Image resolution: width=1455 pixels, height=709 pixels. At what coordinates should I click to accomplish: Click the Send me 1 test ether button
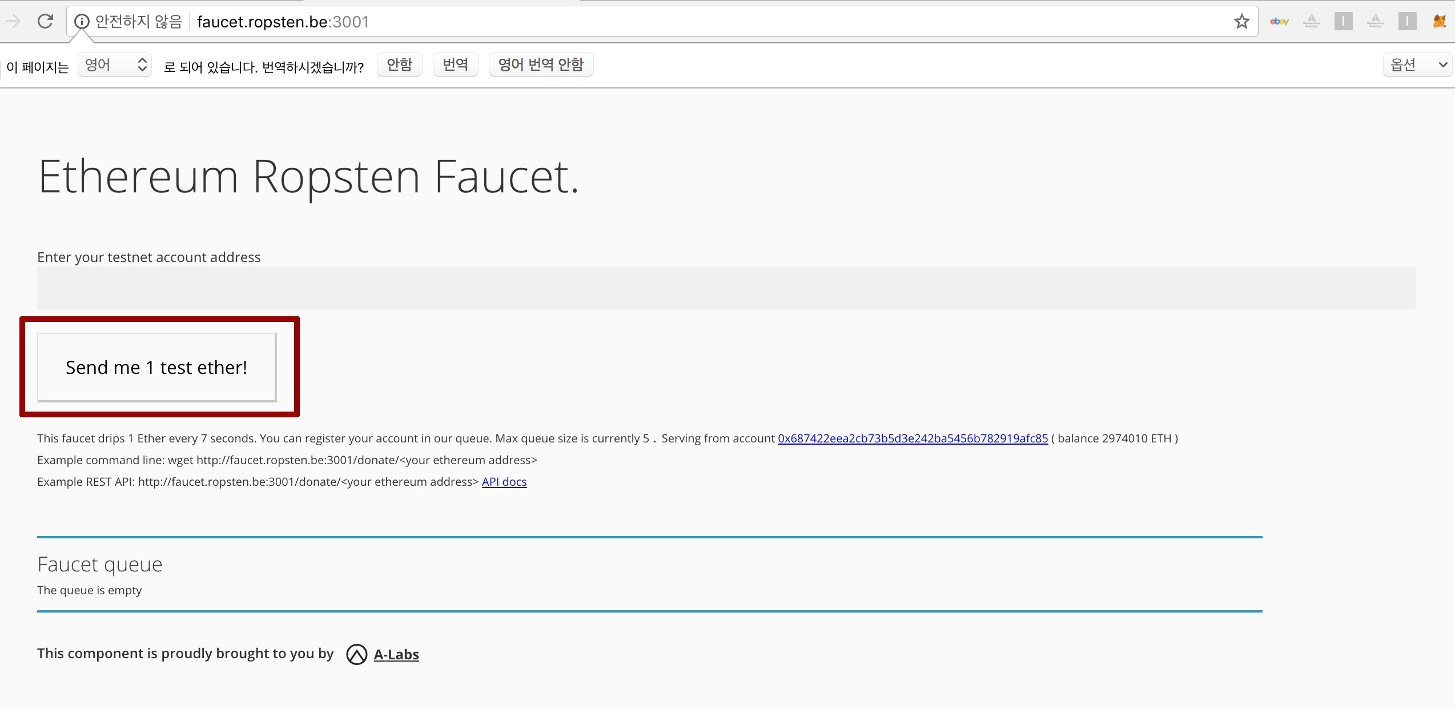click(156, 367)
